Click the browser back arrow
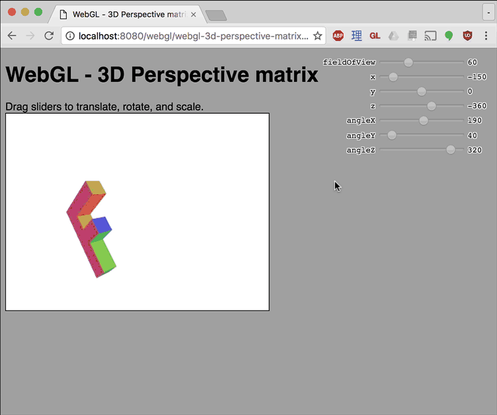The width and height of the screenshot is (497, 415). click(x=12, y=36)
